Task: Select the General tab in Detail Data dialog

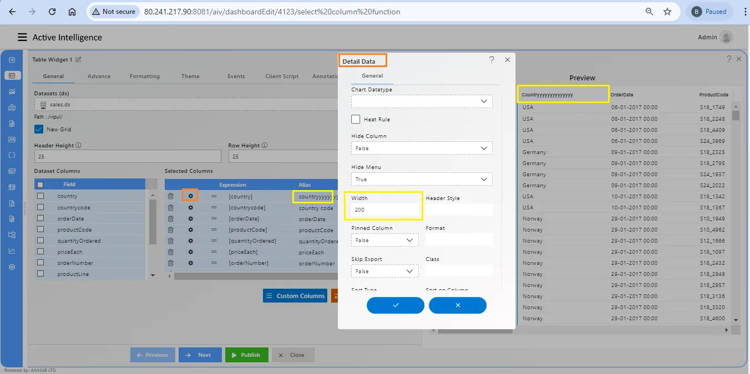Action: click(372, 76)
